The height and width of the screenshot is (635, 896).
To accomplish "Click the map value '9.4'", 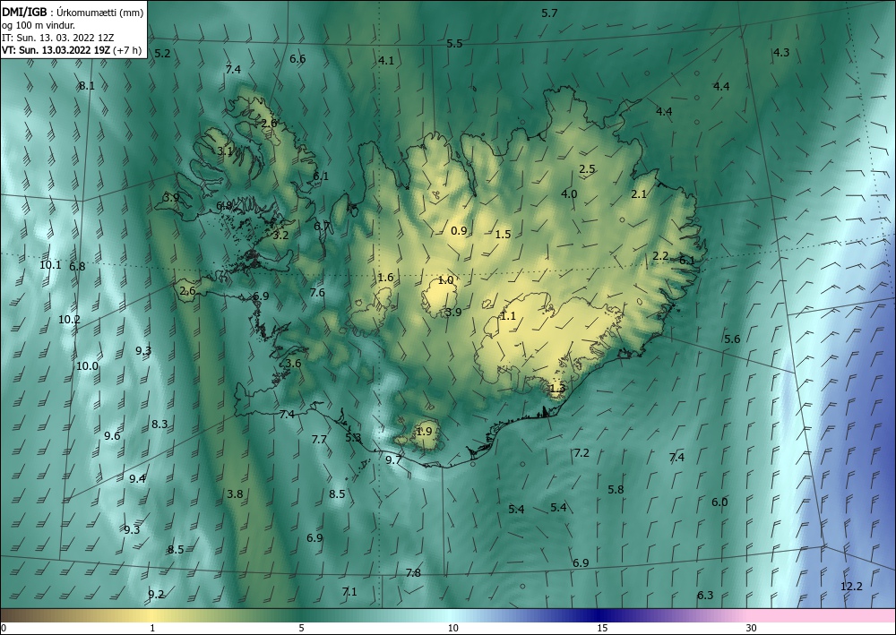I will click(137, 479).
